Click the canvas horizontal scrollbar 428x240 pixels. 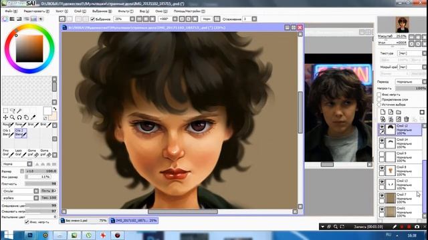click(183, 211)
